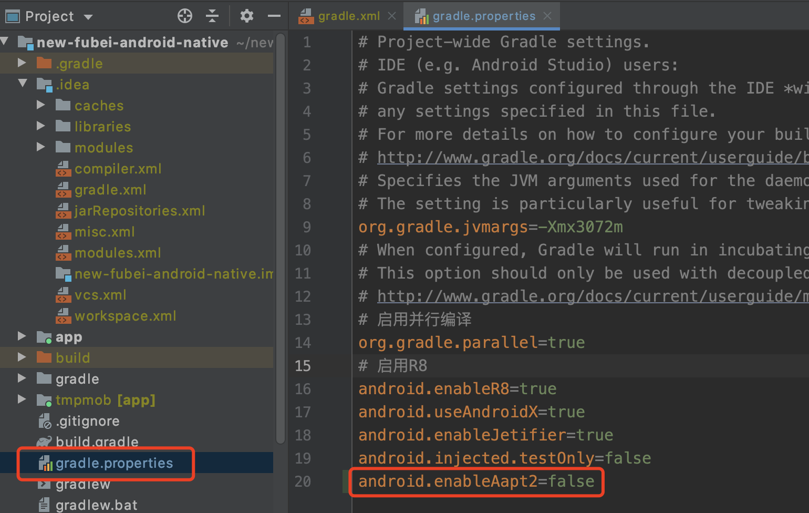Expand the modules folder
This screenshot has height=513, width=809.
41,147
